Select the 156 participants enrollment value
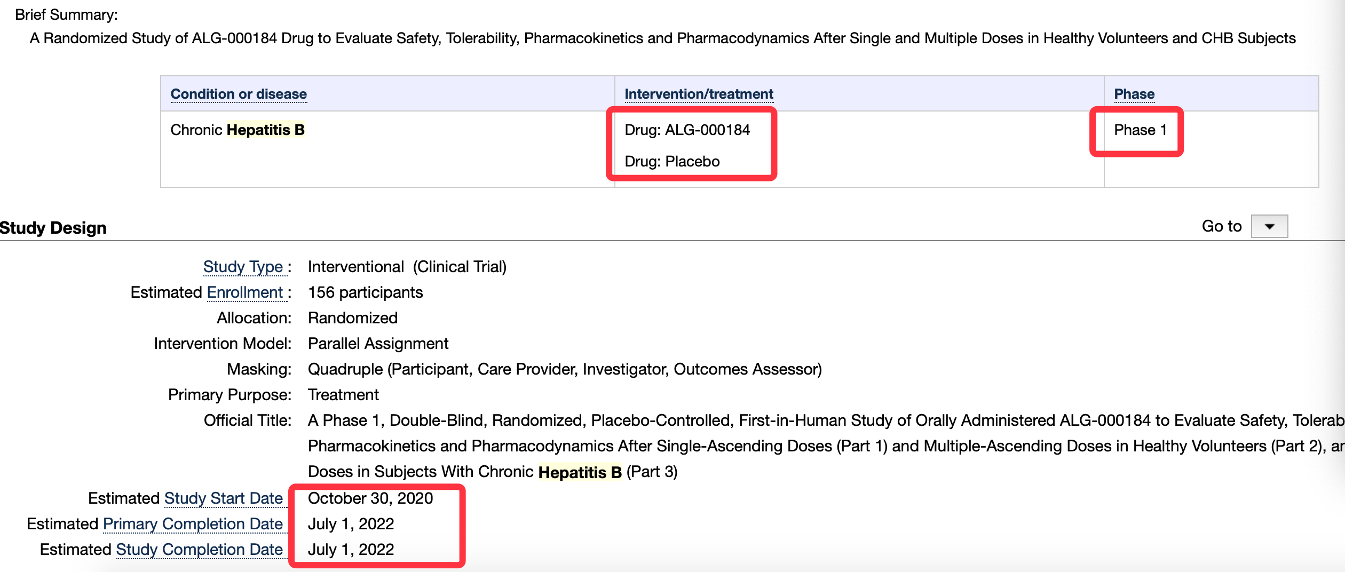The width and height of the screenshot is (1345, 572). (x=365, y=292)
